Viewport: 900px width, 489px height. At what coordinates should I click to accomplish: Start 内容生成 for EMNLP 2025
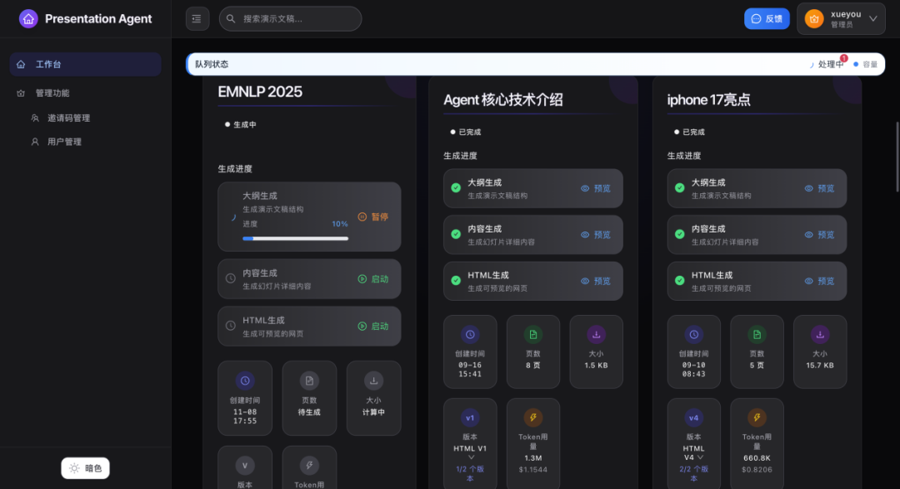(373, 279)
